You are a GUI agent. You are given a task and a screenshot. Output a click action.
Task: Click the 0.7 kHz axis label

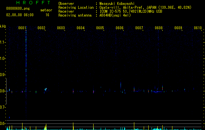(3, 107)
